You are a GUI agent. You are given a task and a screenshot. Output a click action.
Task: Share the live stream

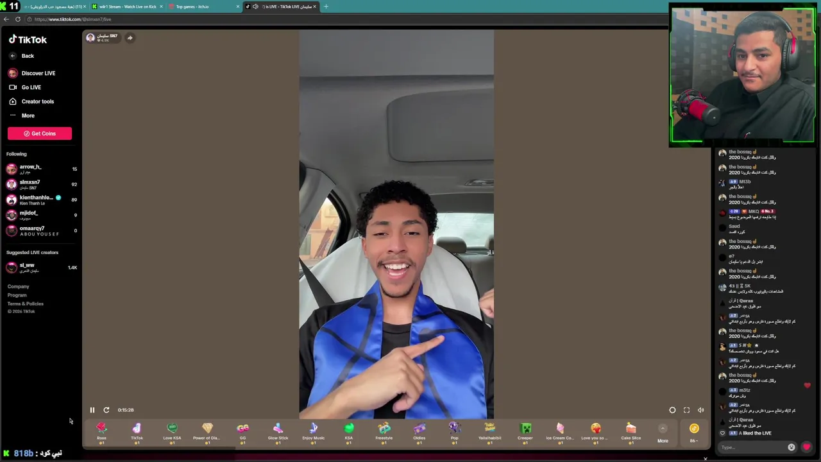point(130,38)
